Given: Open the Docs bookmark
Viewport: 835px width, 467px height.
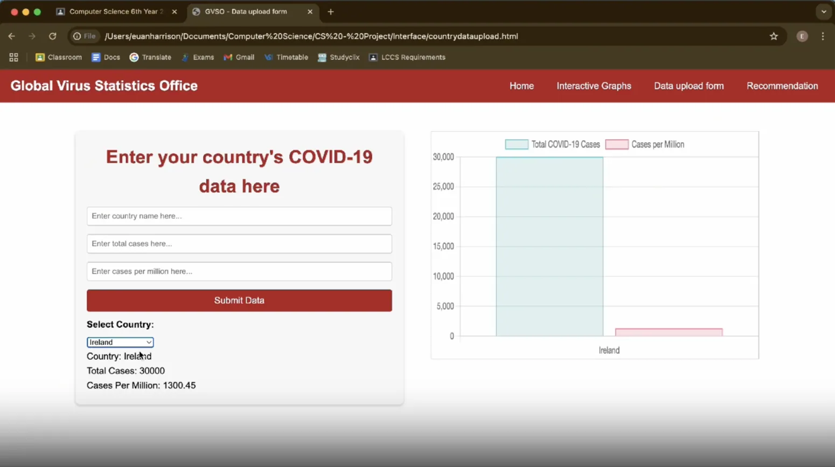Looking at the screenshot, I should pos(106,57).
